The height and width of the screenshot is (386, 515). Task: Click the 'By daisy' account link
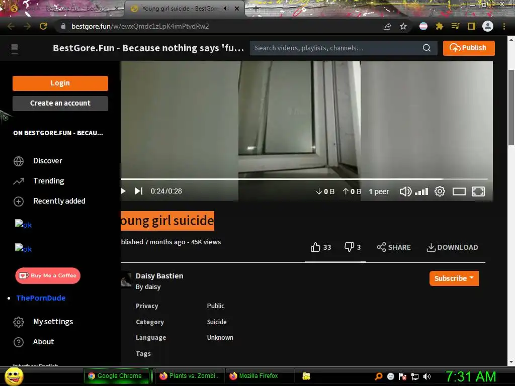pos(148,287)
